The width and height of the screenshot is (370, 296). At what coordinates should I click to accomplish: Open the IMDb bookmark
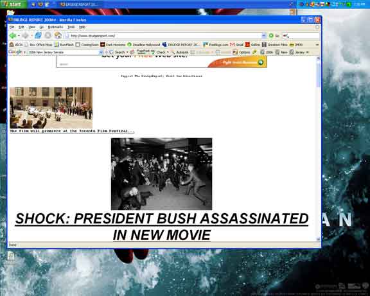pyautogui.click(x=296, y=44)
